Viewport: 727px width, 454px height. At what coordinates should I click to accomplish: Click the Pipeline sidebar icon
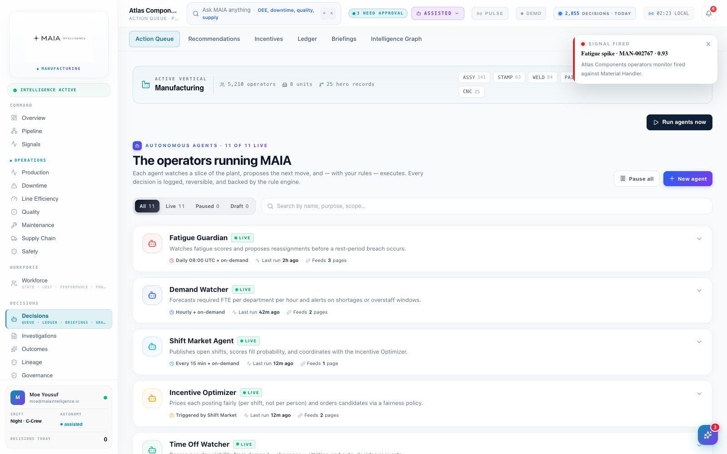click(x=14, y=131)
